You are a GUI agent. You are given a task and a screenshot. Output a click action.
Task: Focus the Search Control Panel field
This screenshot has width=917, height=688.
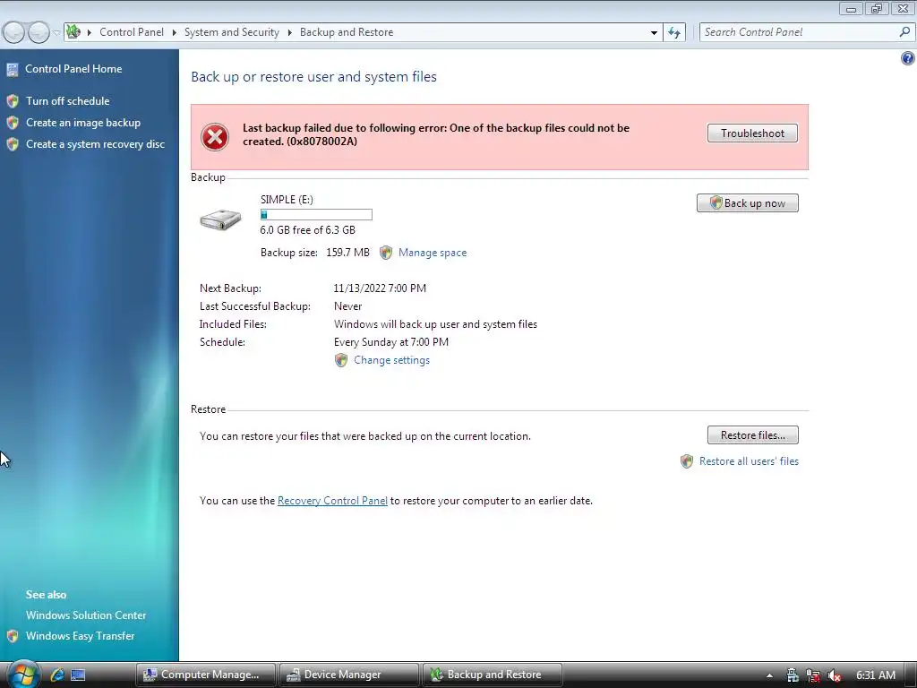798,32
